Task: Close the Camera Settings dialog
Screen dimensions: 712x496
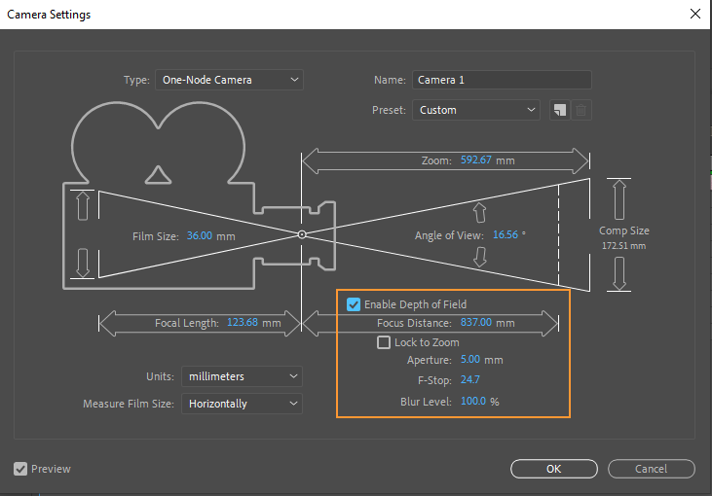Action: (x=695, y=14)
